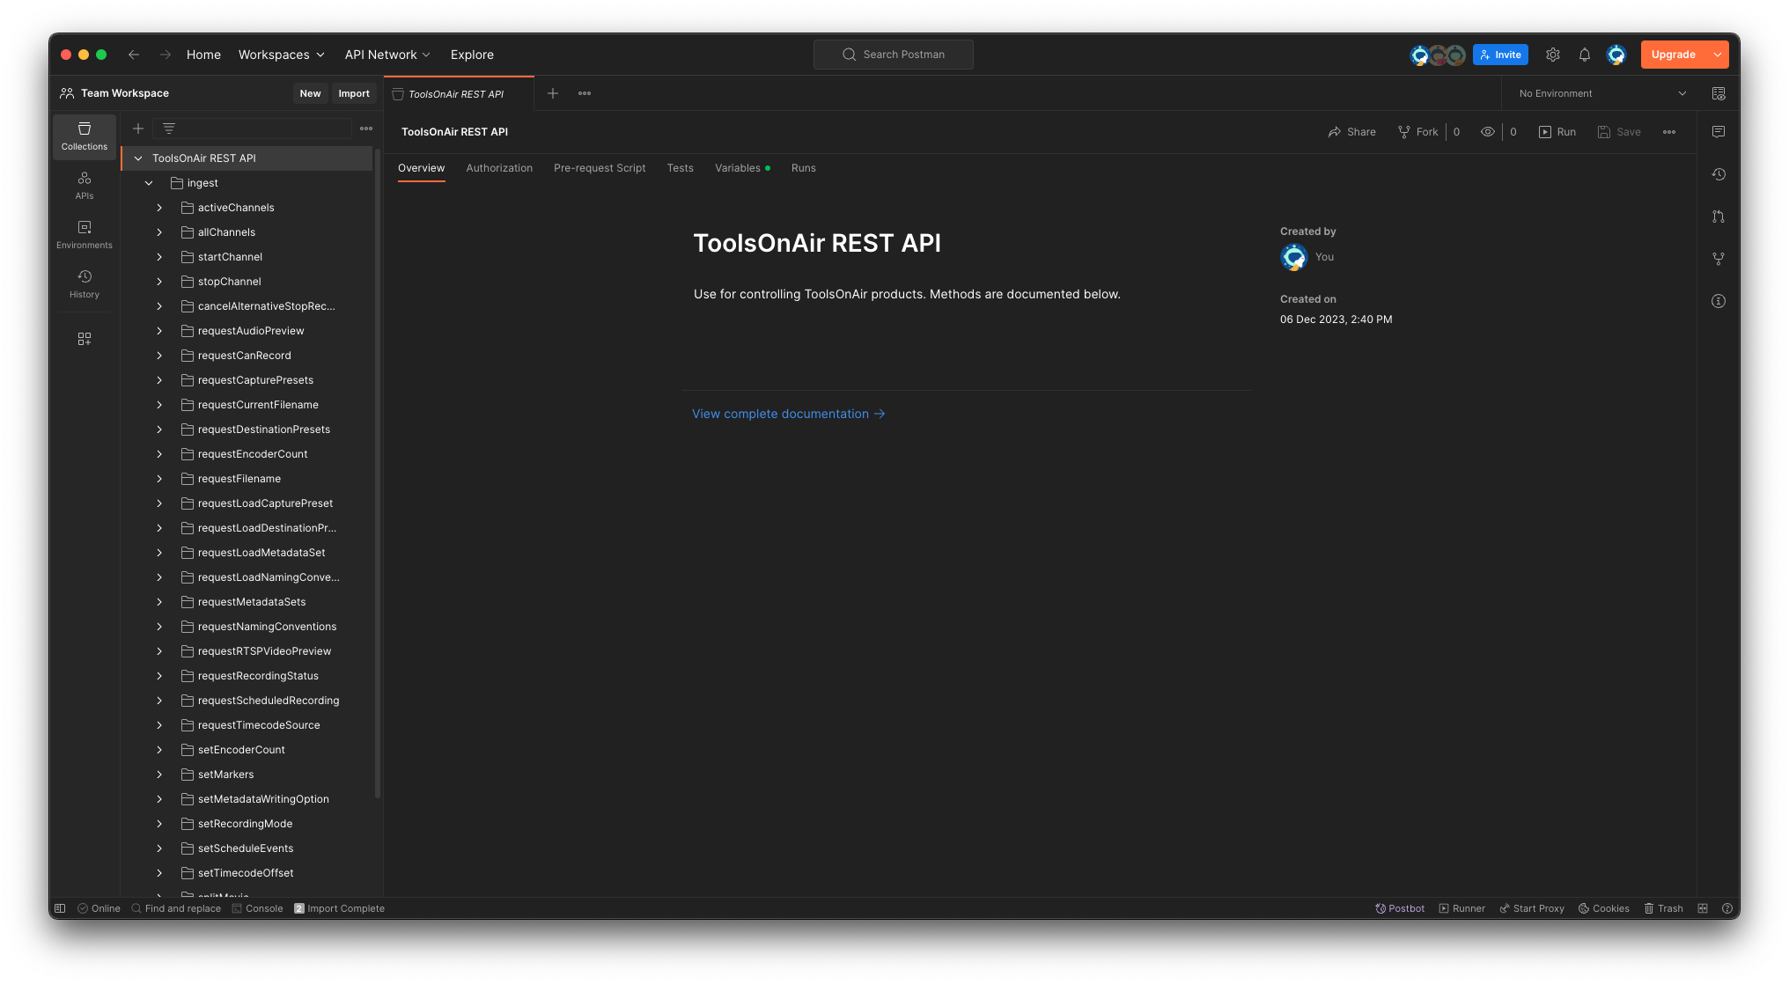
Task: Open Console in status bar
Action: point(258,908)
